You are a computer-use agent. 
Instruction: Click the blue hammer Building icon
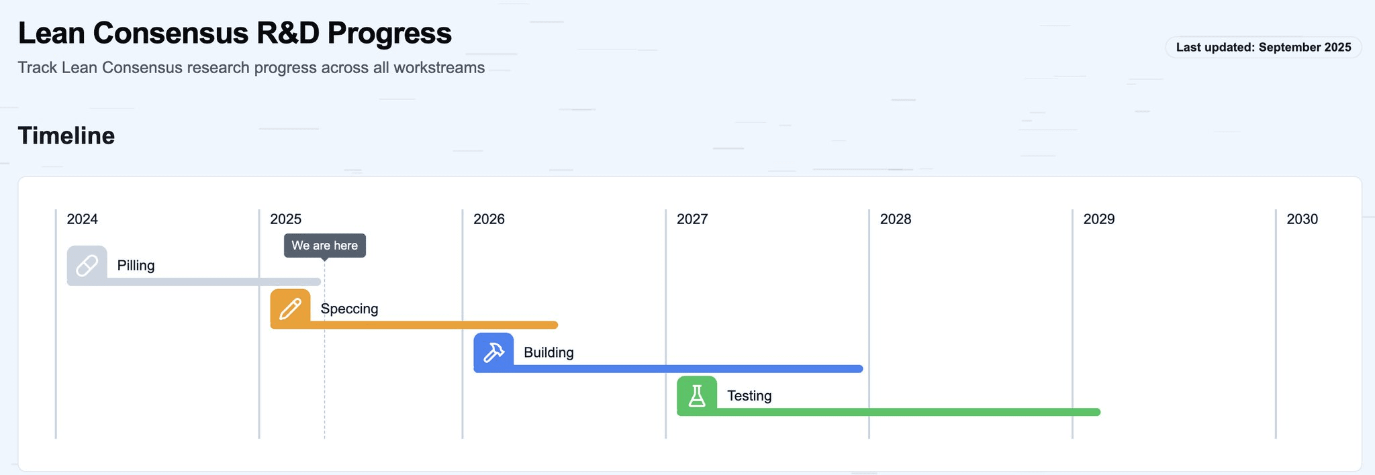[x=493, y=352]
